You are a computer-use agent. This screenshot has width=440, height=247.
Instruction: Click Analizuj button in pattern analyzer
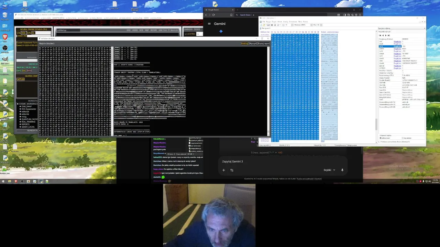[x=244, y=44]
